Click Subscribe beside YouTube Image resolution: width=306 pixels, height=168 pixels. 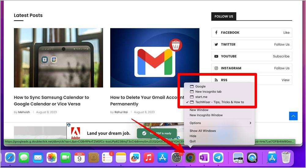coord(281,56)
